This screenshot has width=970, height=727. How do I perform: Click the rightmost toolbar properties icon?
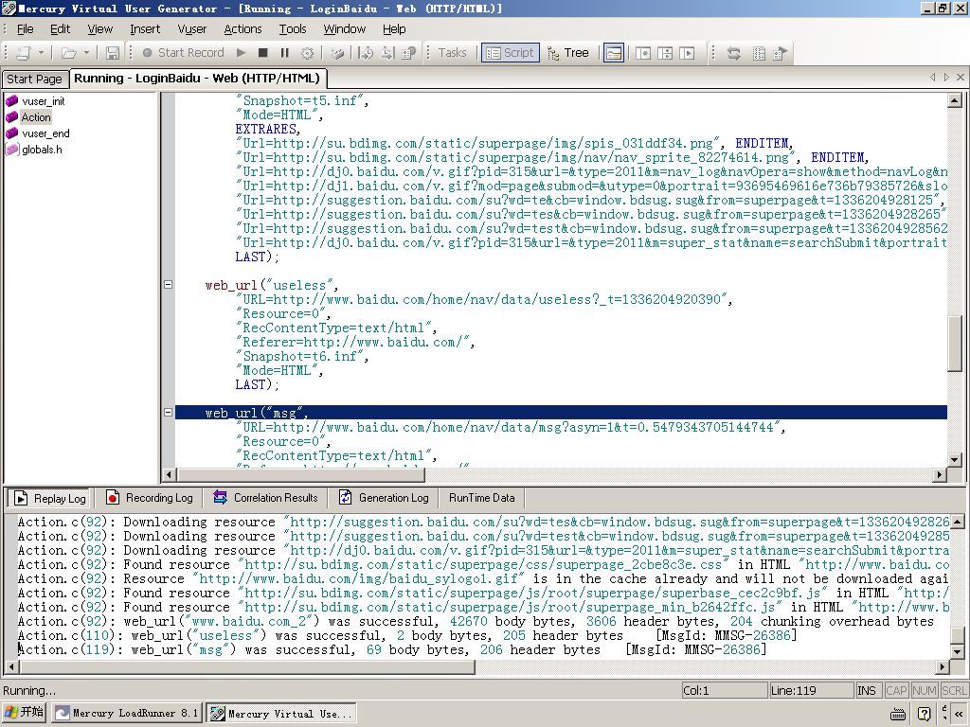click(781, 53)
